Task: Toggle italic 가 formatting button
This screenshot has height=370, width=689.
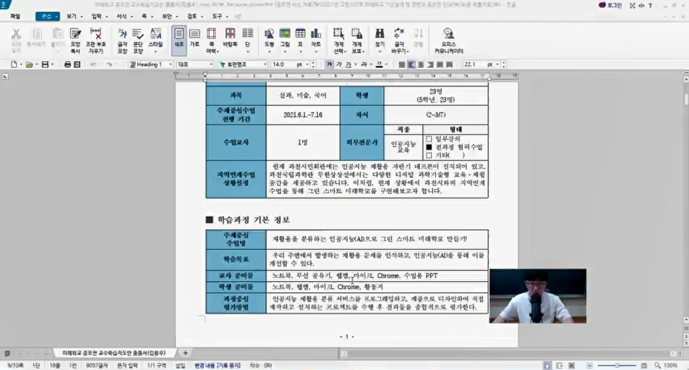Action: pyautogui.click(x=339, y=64)
